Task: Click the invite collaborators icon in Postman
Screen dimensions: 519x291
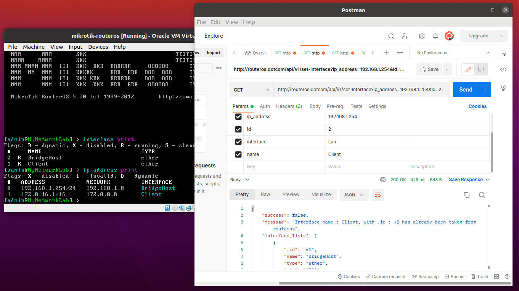Action: tap(405, 36)
